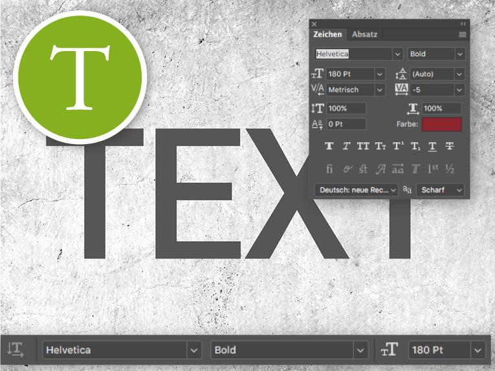Toggle Faux Italic style button
The image size is (495, 371).
[x=346, y=146]
